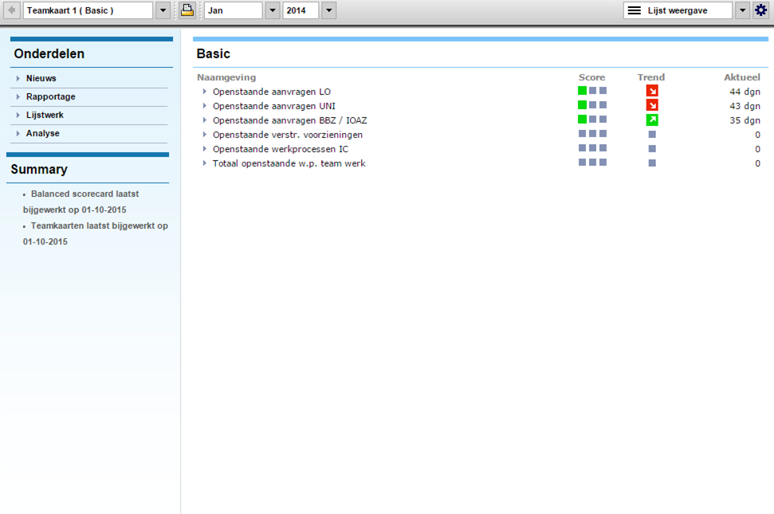Click Totaal openstaande w.p. team werk
This screenshot has width=774, height=514.
289,163
